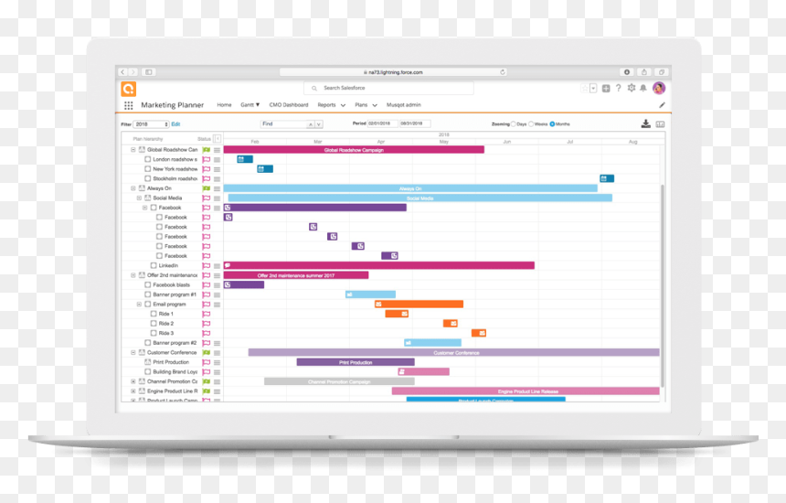This screenshot has height=503, width=786.
Task: Click the favorites star icon
Action: [x=585, y=89]
